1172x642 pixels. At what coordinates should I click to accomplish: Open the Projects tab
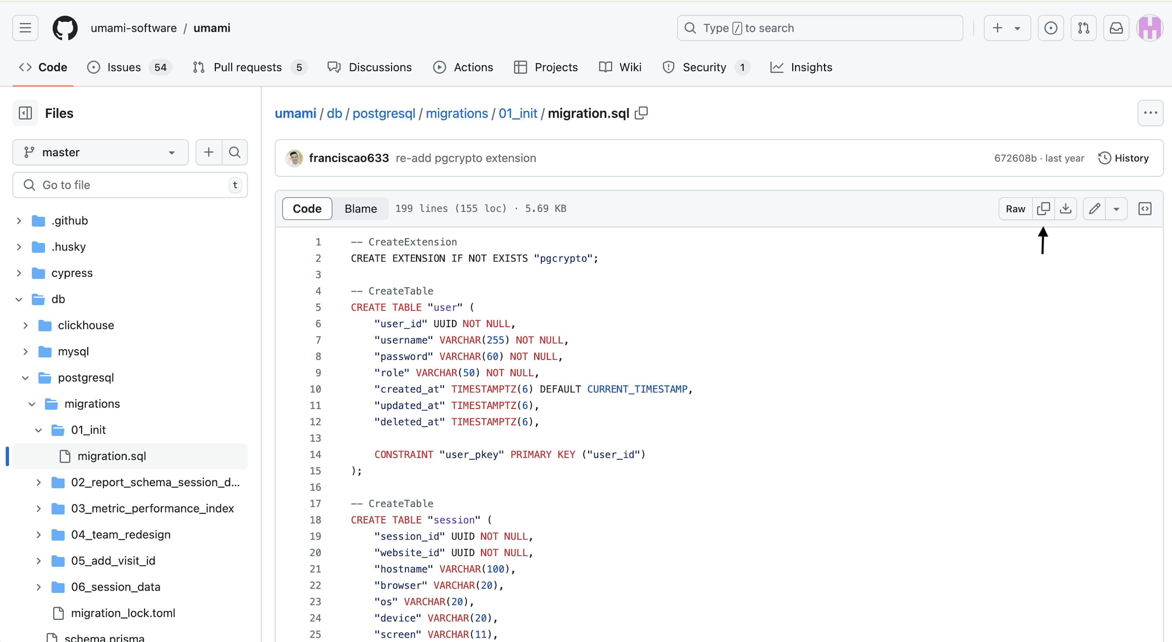(x=545, y=67)
